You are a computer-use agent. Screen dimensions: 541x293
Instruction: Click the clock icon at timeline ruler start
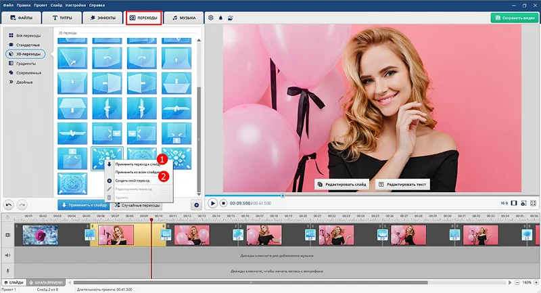click(7, 217)
